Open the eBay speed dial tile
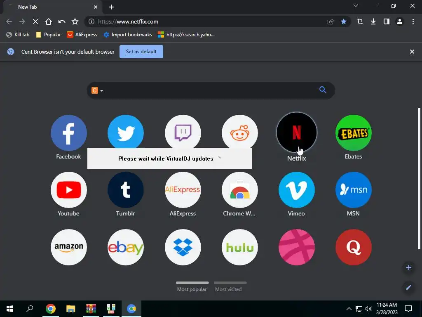 click(x=126, y=247)
